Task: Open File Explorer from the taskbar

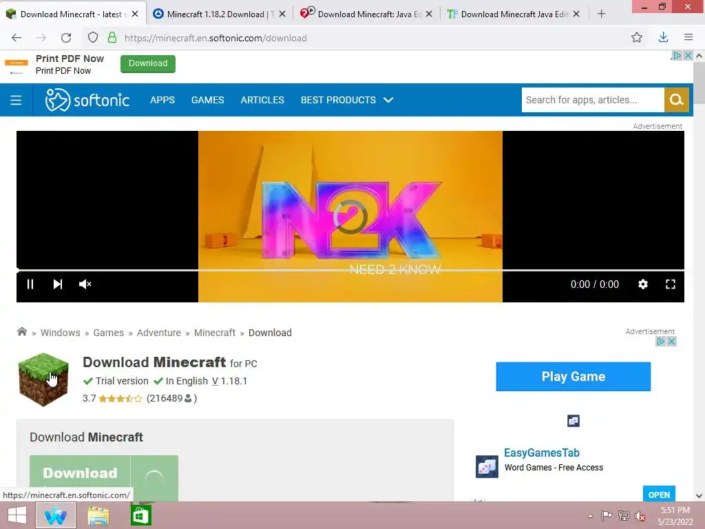Action: pyautogui.click(x=98, y=515)
